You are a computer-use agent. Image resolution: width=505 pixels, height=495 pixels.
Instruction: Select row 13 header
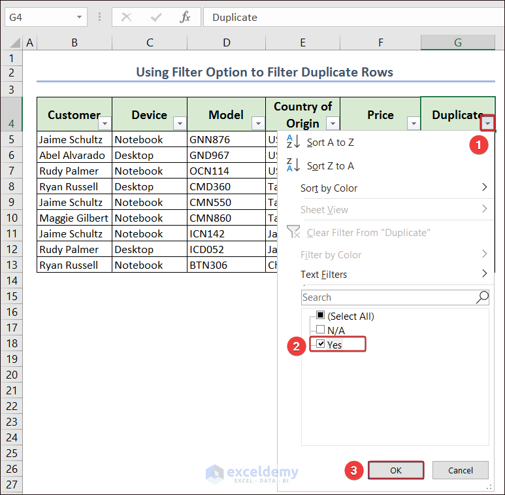tap(12, 265)
